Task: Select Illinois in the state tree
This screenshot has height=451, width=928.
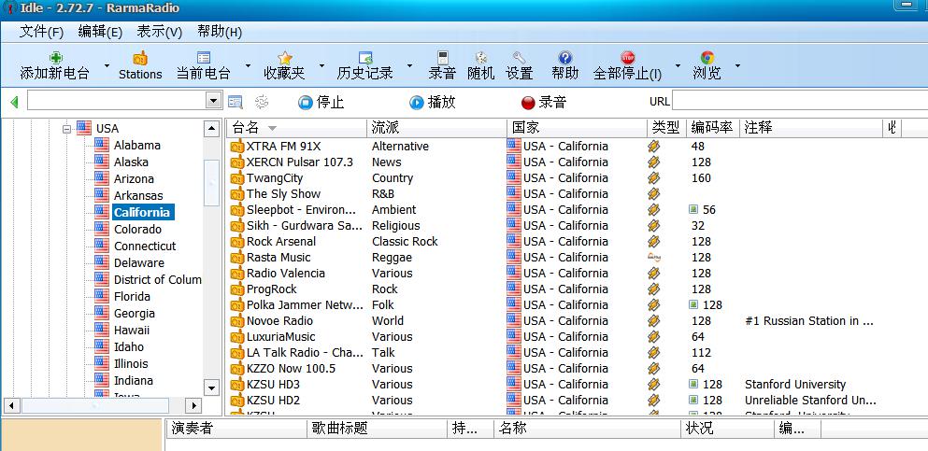Action: 131,364
